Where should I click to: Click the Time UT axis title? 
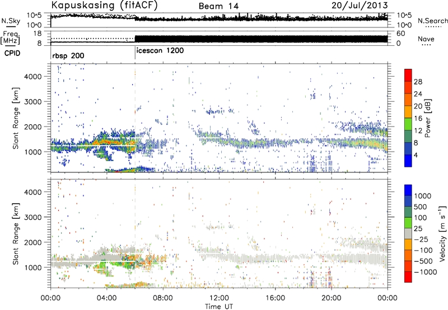point(219,307)
